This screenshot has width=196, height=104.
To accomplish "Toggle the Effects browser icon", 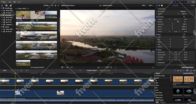I will point(191,70).
